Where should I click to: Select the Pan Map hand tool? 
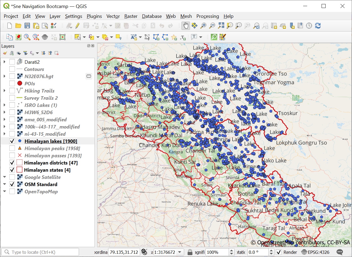coord(185,26)
